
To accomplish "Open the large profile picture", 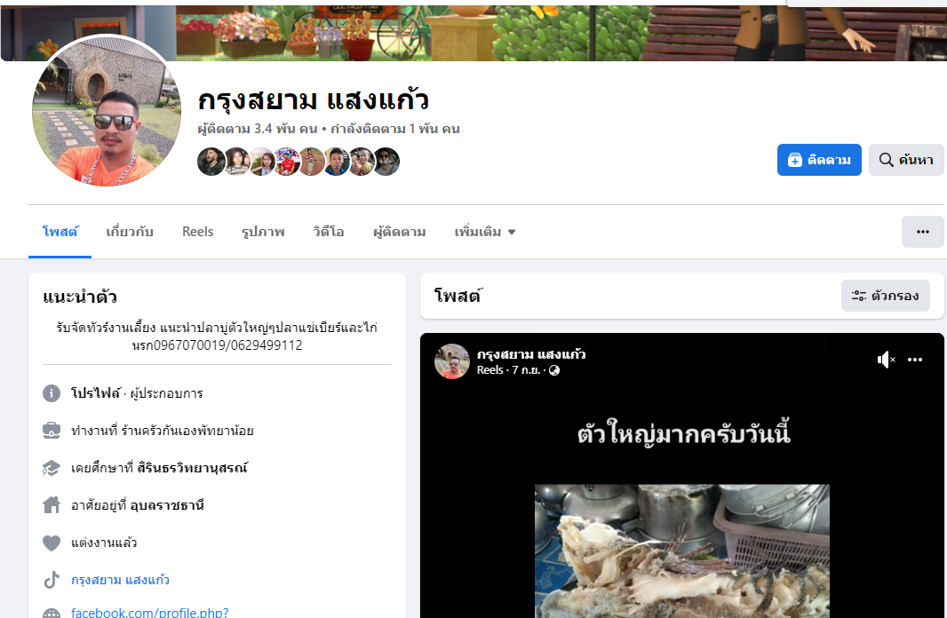I will tap(107, 110).
